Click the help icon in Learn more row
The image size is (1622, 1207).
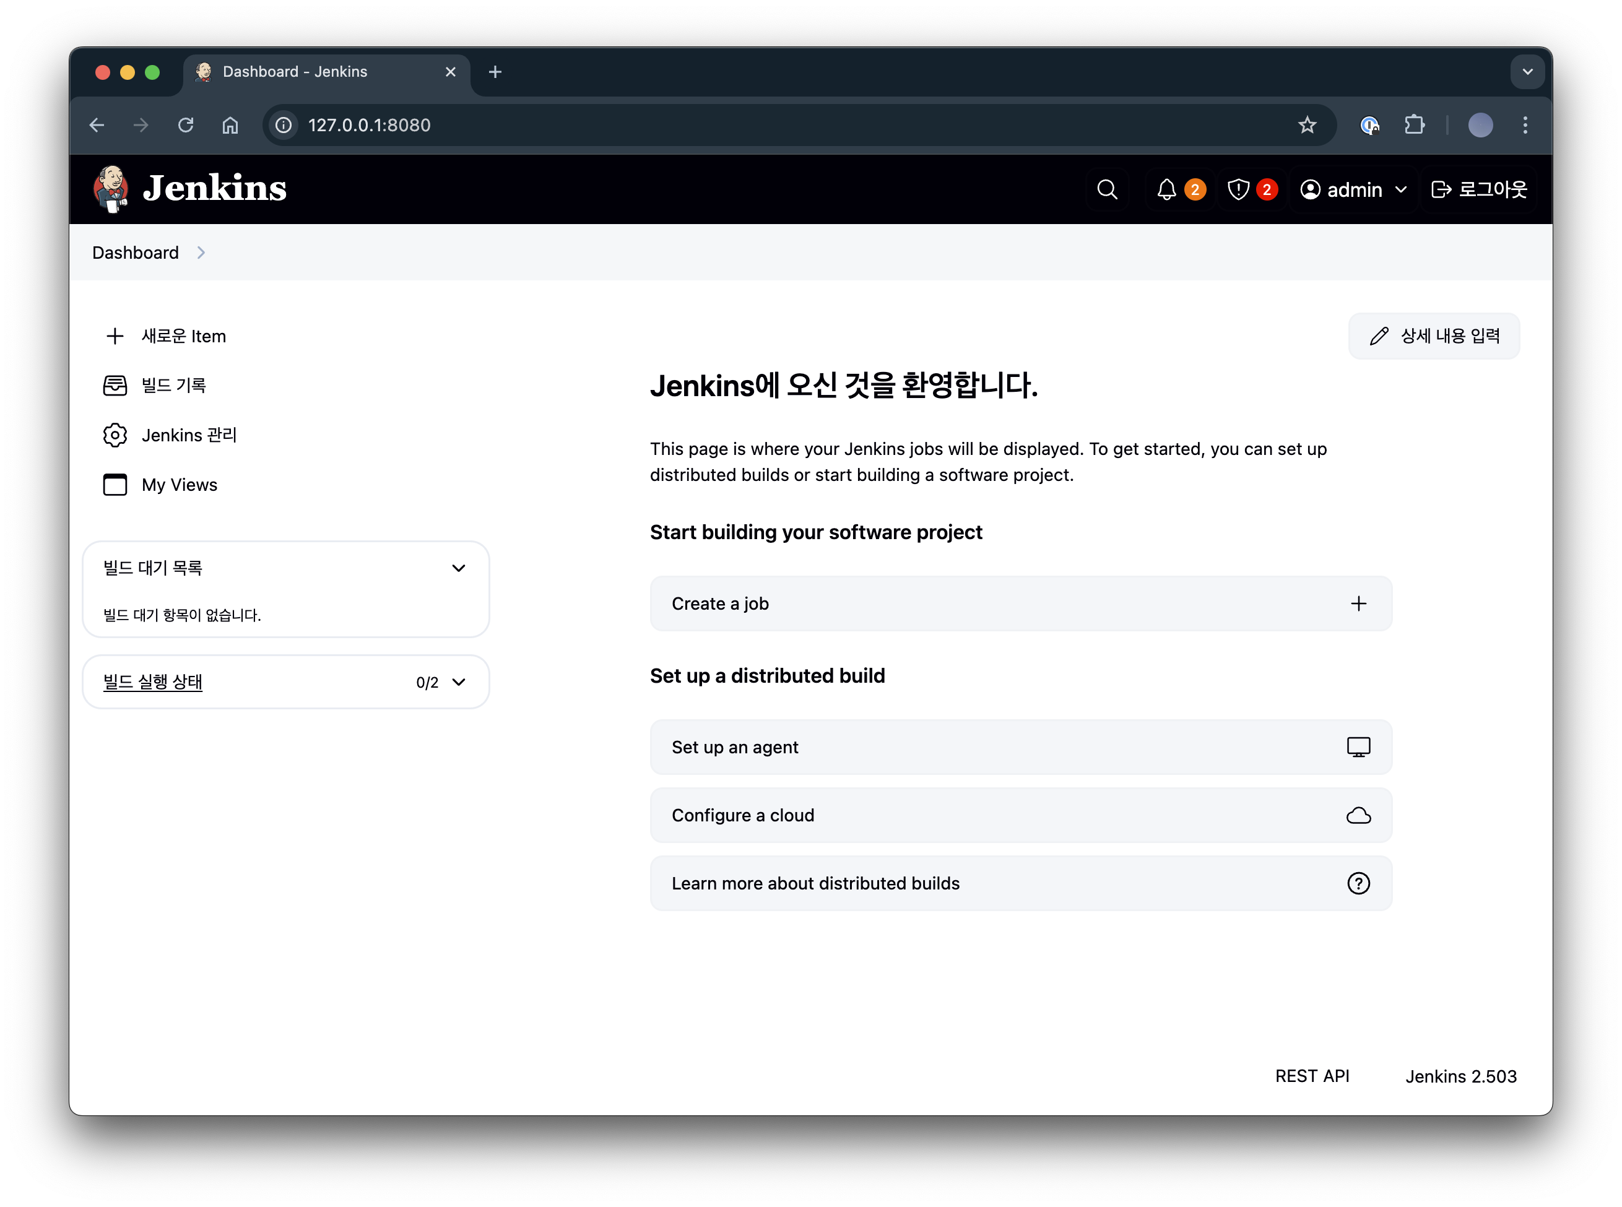[1358, 883]
